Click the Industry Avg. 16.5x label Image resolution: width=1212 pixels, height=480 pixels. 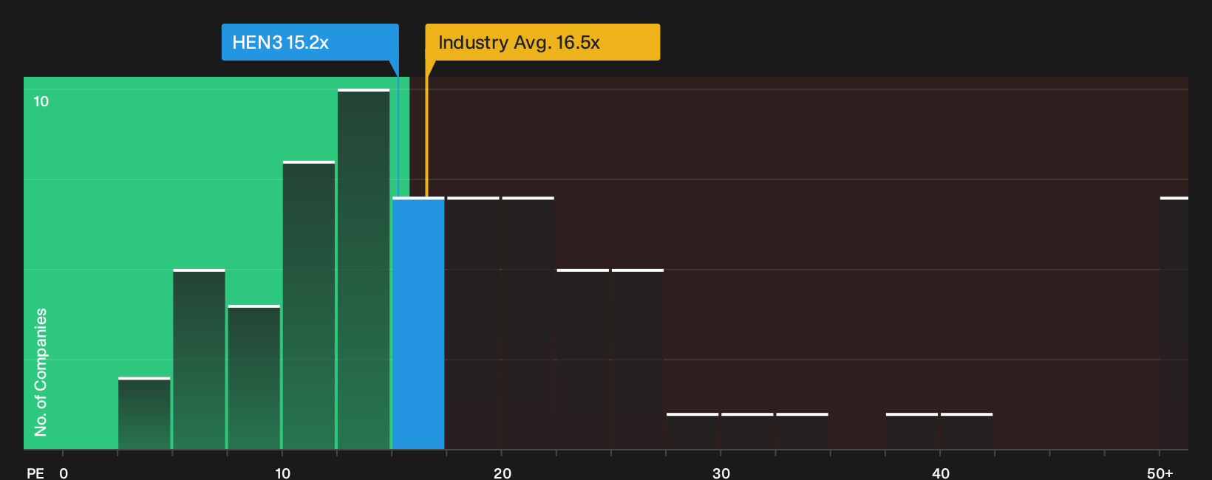pyautogui.click(x=542, y=42)
